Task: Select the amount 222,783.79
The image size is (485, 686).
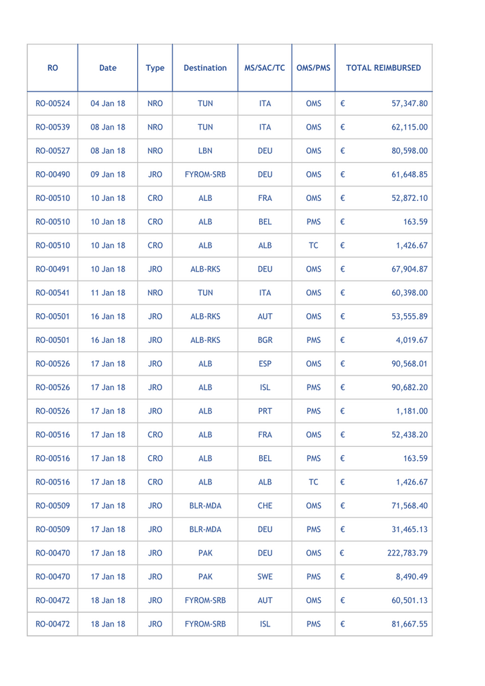Action: 407,554
